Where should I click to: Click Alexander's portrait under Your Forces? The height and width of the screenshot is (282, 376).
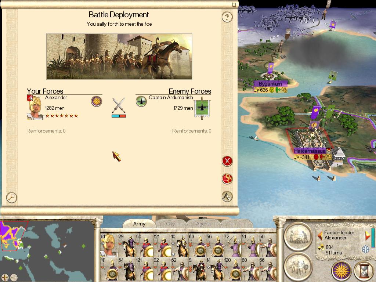[35, 107]
